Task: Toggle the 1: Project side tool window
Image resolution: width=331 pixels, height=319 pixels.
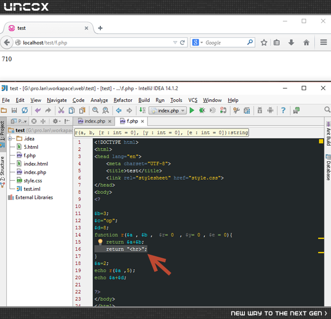Action: (x=3, y=134)
